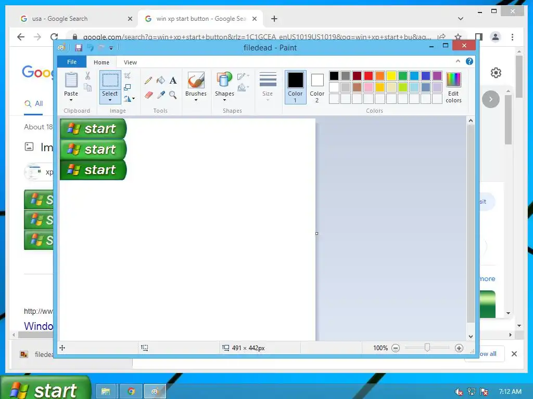The image size is (533, 399).
Task: Collapse the Paint ribbon chevron
Action: (x=458, y=61)
